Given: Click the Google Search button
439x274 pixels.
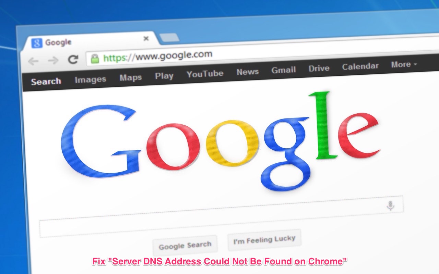Looking at the screenshot, I should [185, 246].
